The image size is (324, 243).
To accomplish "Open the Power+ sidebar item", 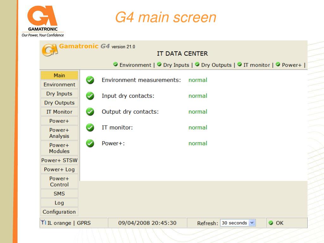I will coord(59,121).
